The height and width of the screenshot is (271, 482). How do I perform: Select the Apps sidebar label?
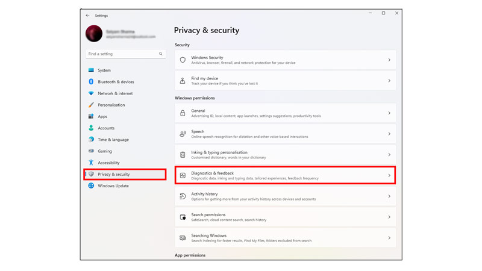[102, 116]
